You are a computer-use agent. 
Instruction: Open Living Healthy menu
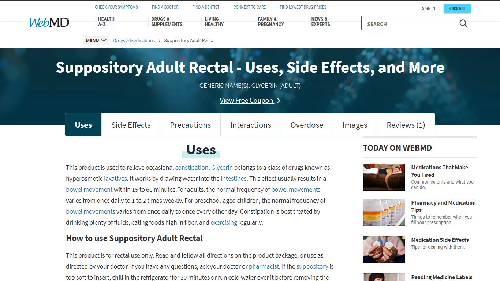[x=214, y=22]
